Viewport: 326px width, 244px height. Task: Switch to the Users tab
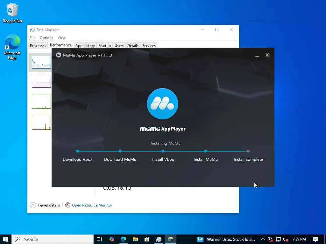[x=119, y=46]
